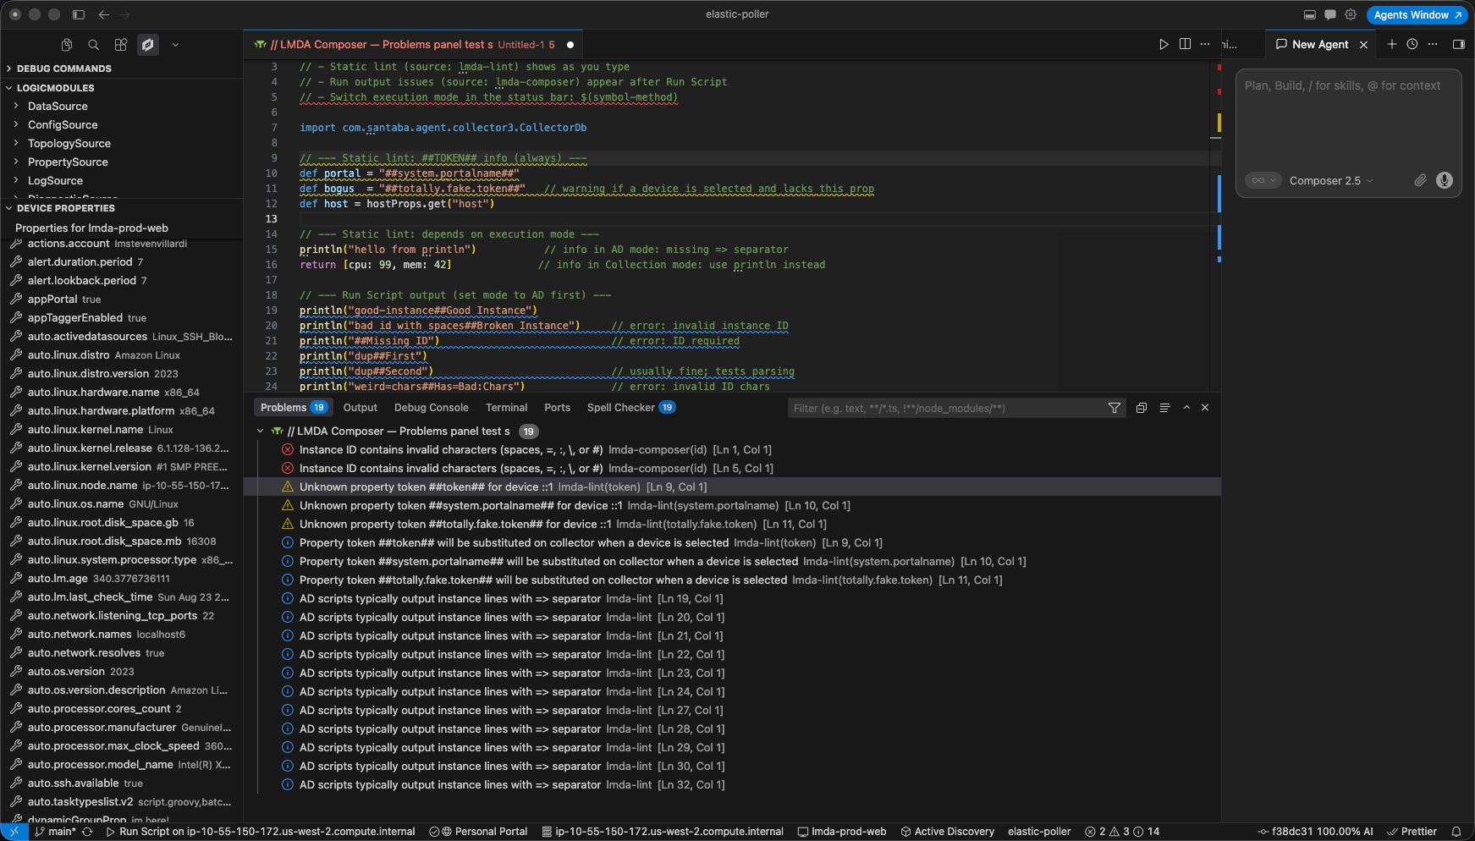Screen dimensions: 1475x841
Task: Open the Instance ID invalid characters error at Ln 1
Action: [x=732, y=450]
